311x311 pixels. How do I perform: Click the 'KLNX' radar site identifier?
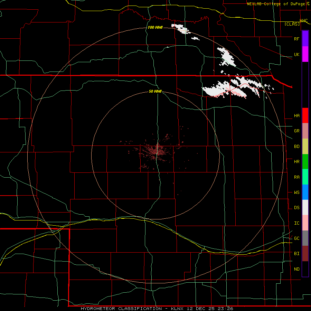coord(178,309)
